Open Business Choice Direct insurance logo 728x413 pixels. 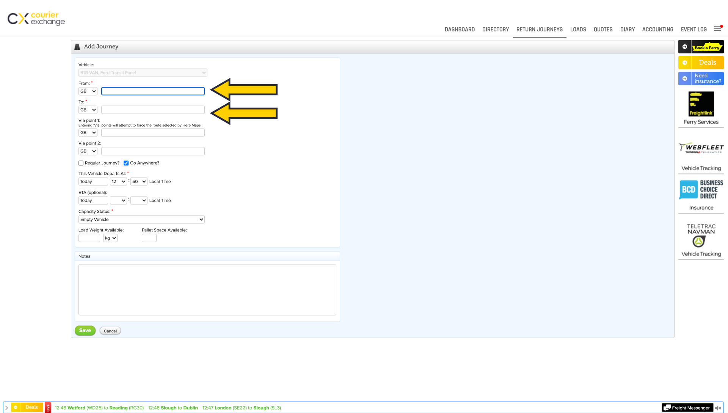701,190
